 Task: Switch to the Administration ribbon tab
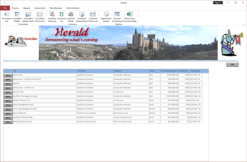[73, 8]
